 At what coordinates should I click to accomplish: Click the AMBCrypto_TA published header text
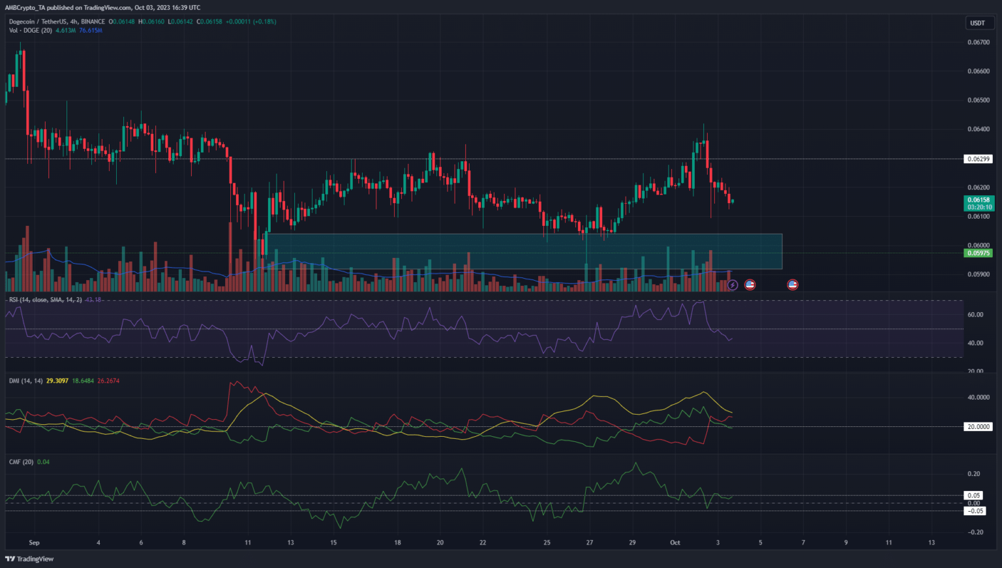pos(102,8)
